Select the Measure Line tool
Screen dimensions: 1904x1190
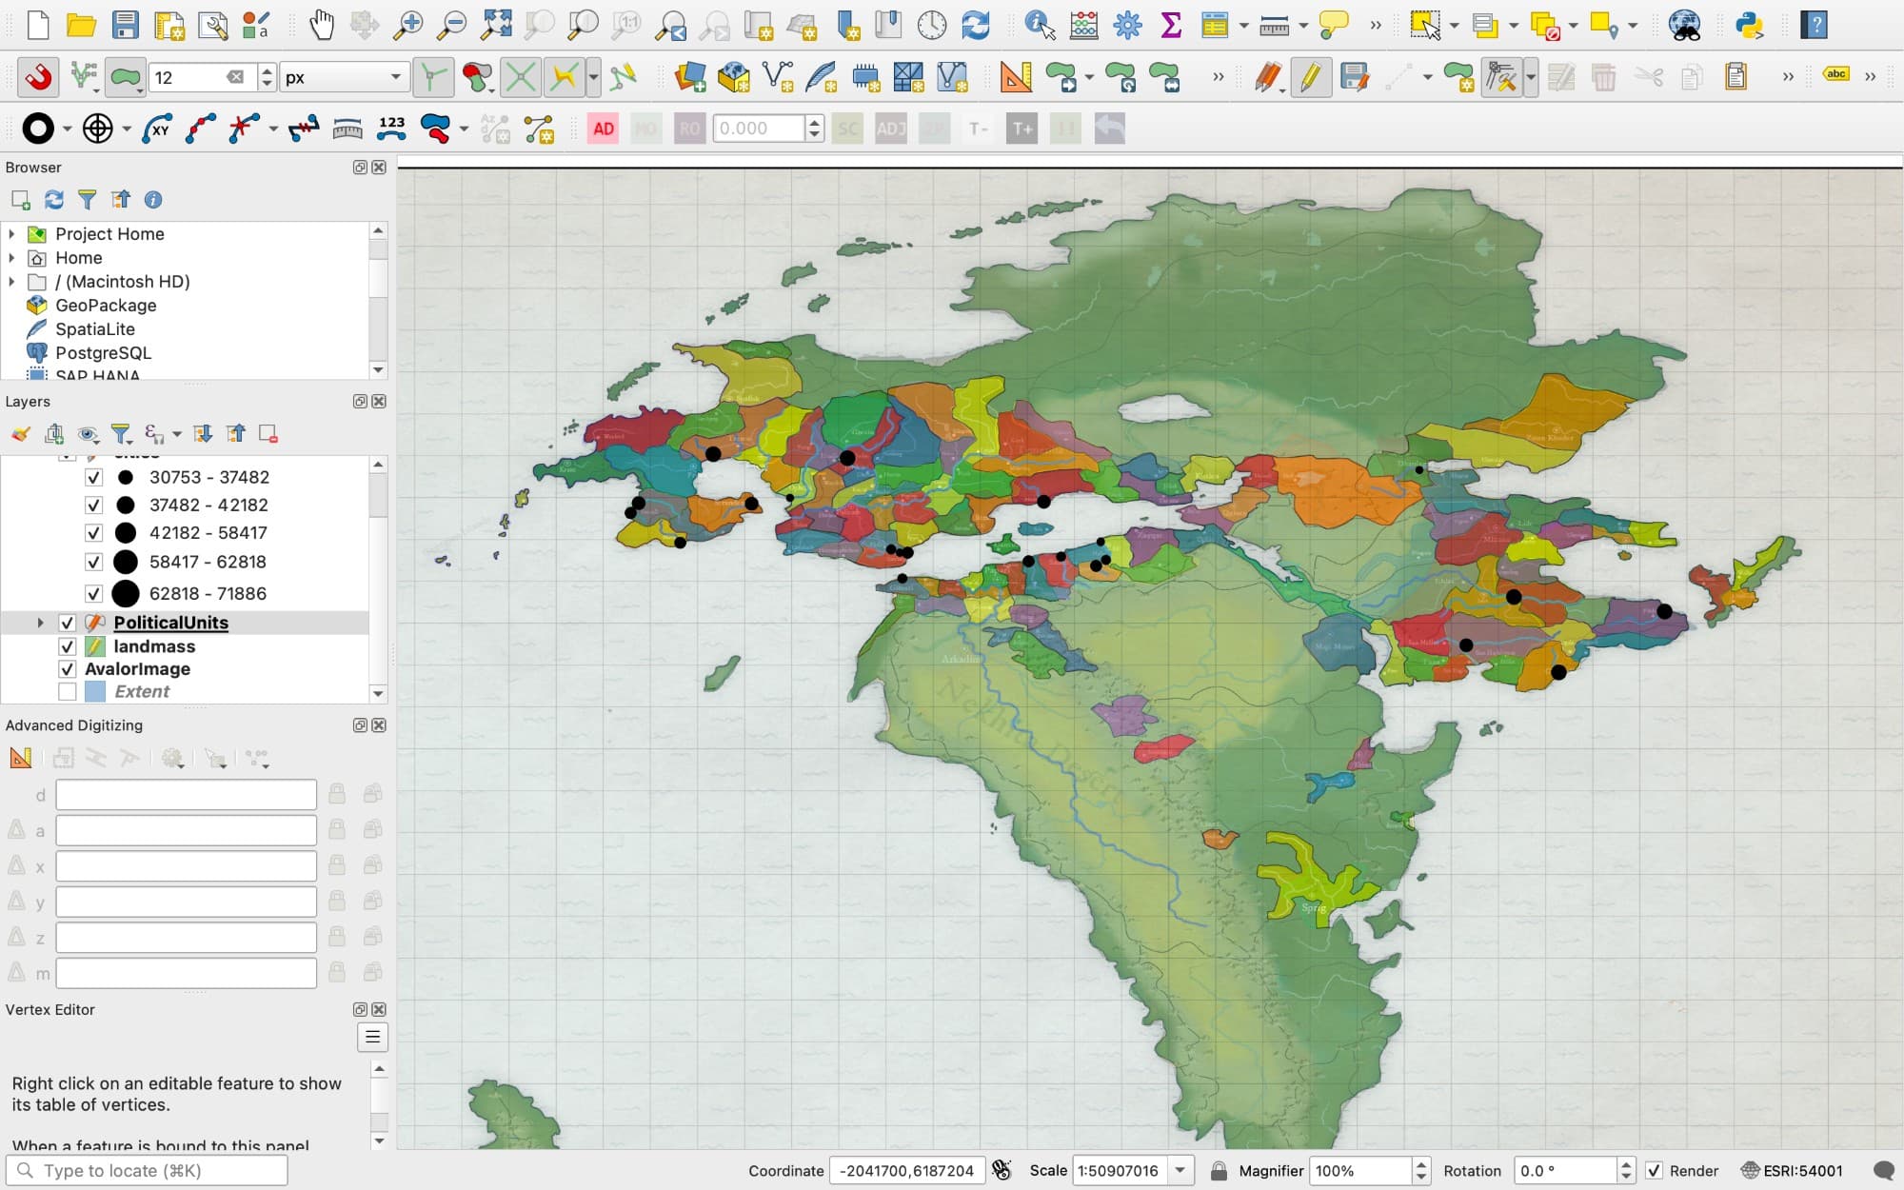[x=1276, y=26]
